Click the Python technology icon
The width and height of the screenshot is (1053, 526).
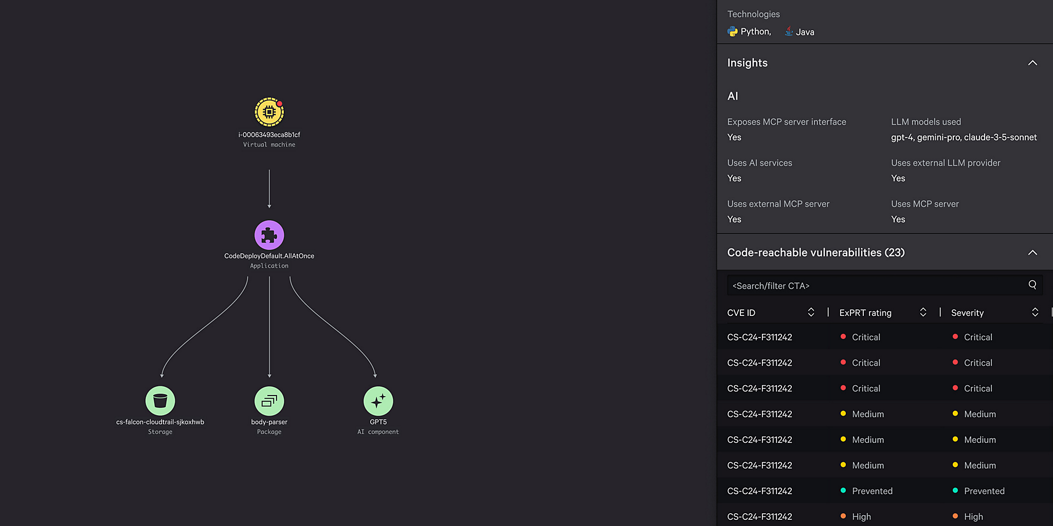point(732,31)
